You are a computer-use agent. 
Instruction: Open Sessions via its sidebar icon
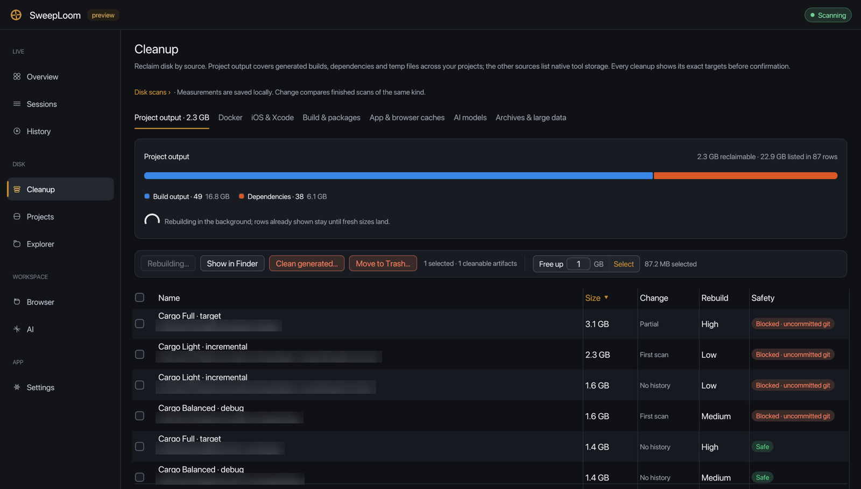(x=17, y=104)
